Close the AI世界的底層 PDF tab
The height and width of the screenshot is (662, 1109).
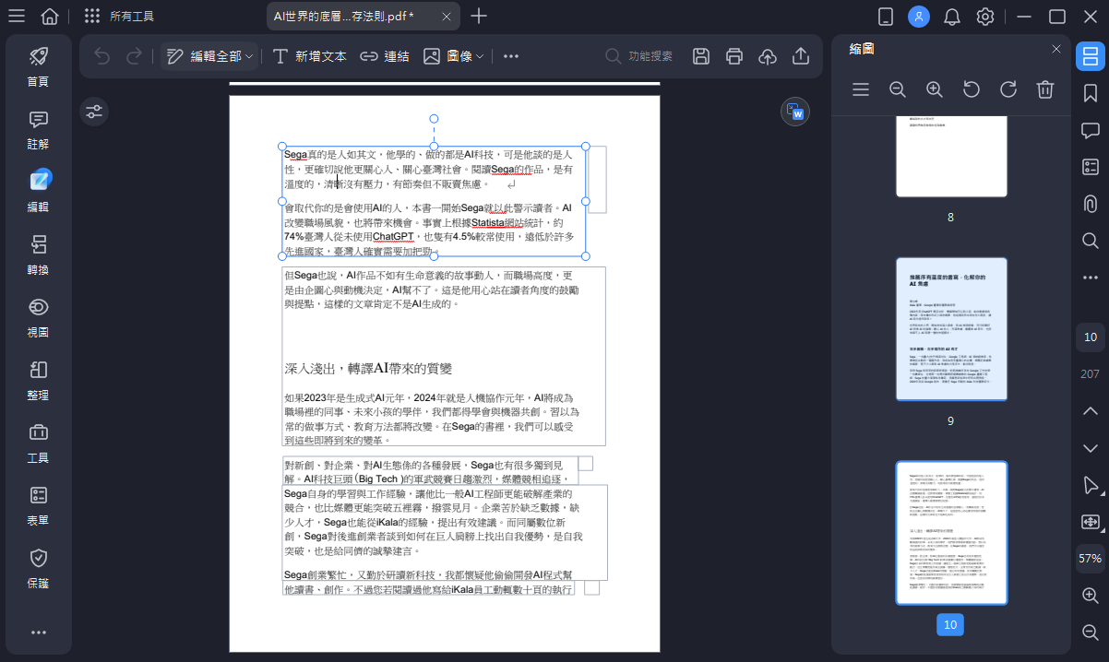447,16
